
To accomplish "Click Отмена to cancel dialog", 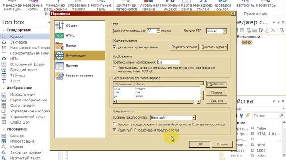I will (x=222, y=144).
